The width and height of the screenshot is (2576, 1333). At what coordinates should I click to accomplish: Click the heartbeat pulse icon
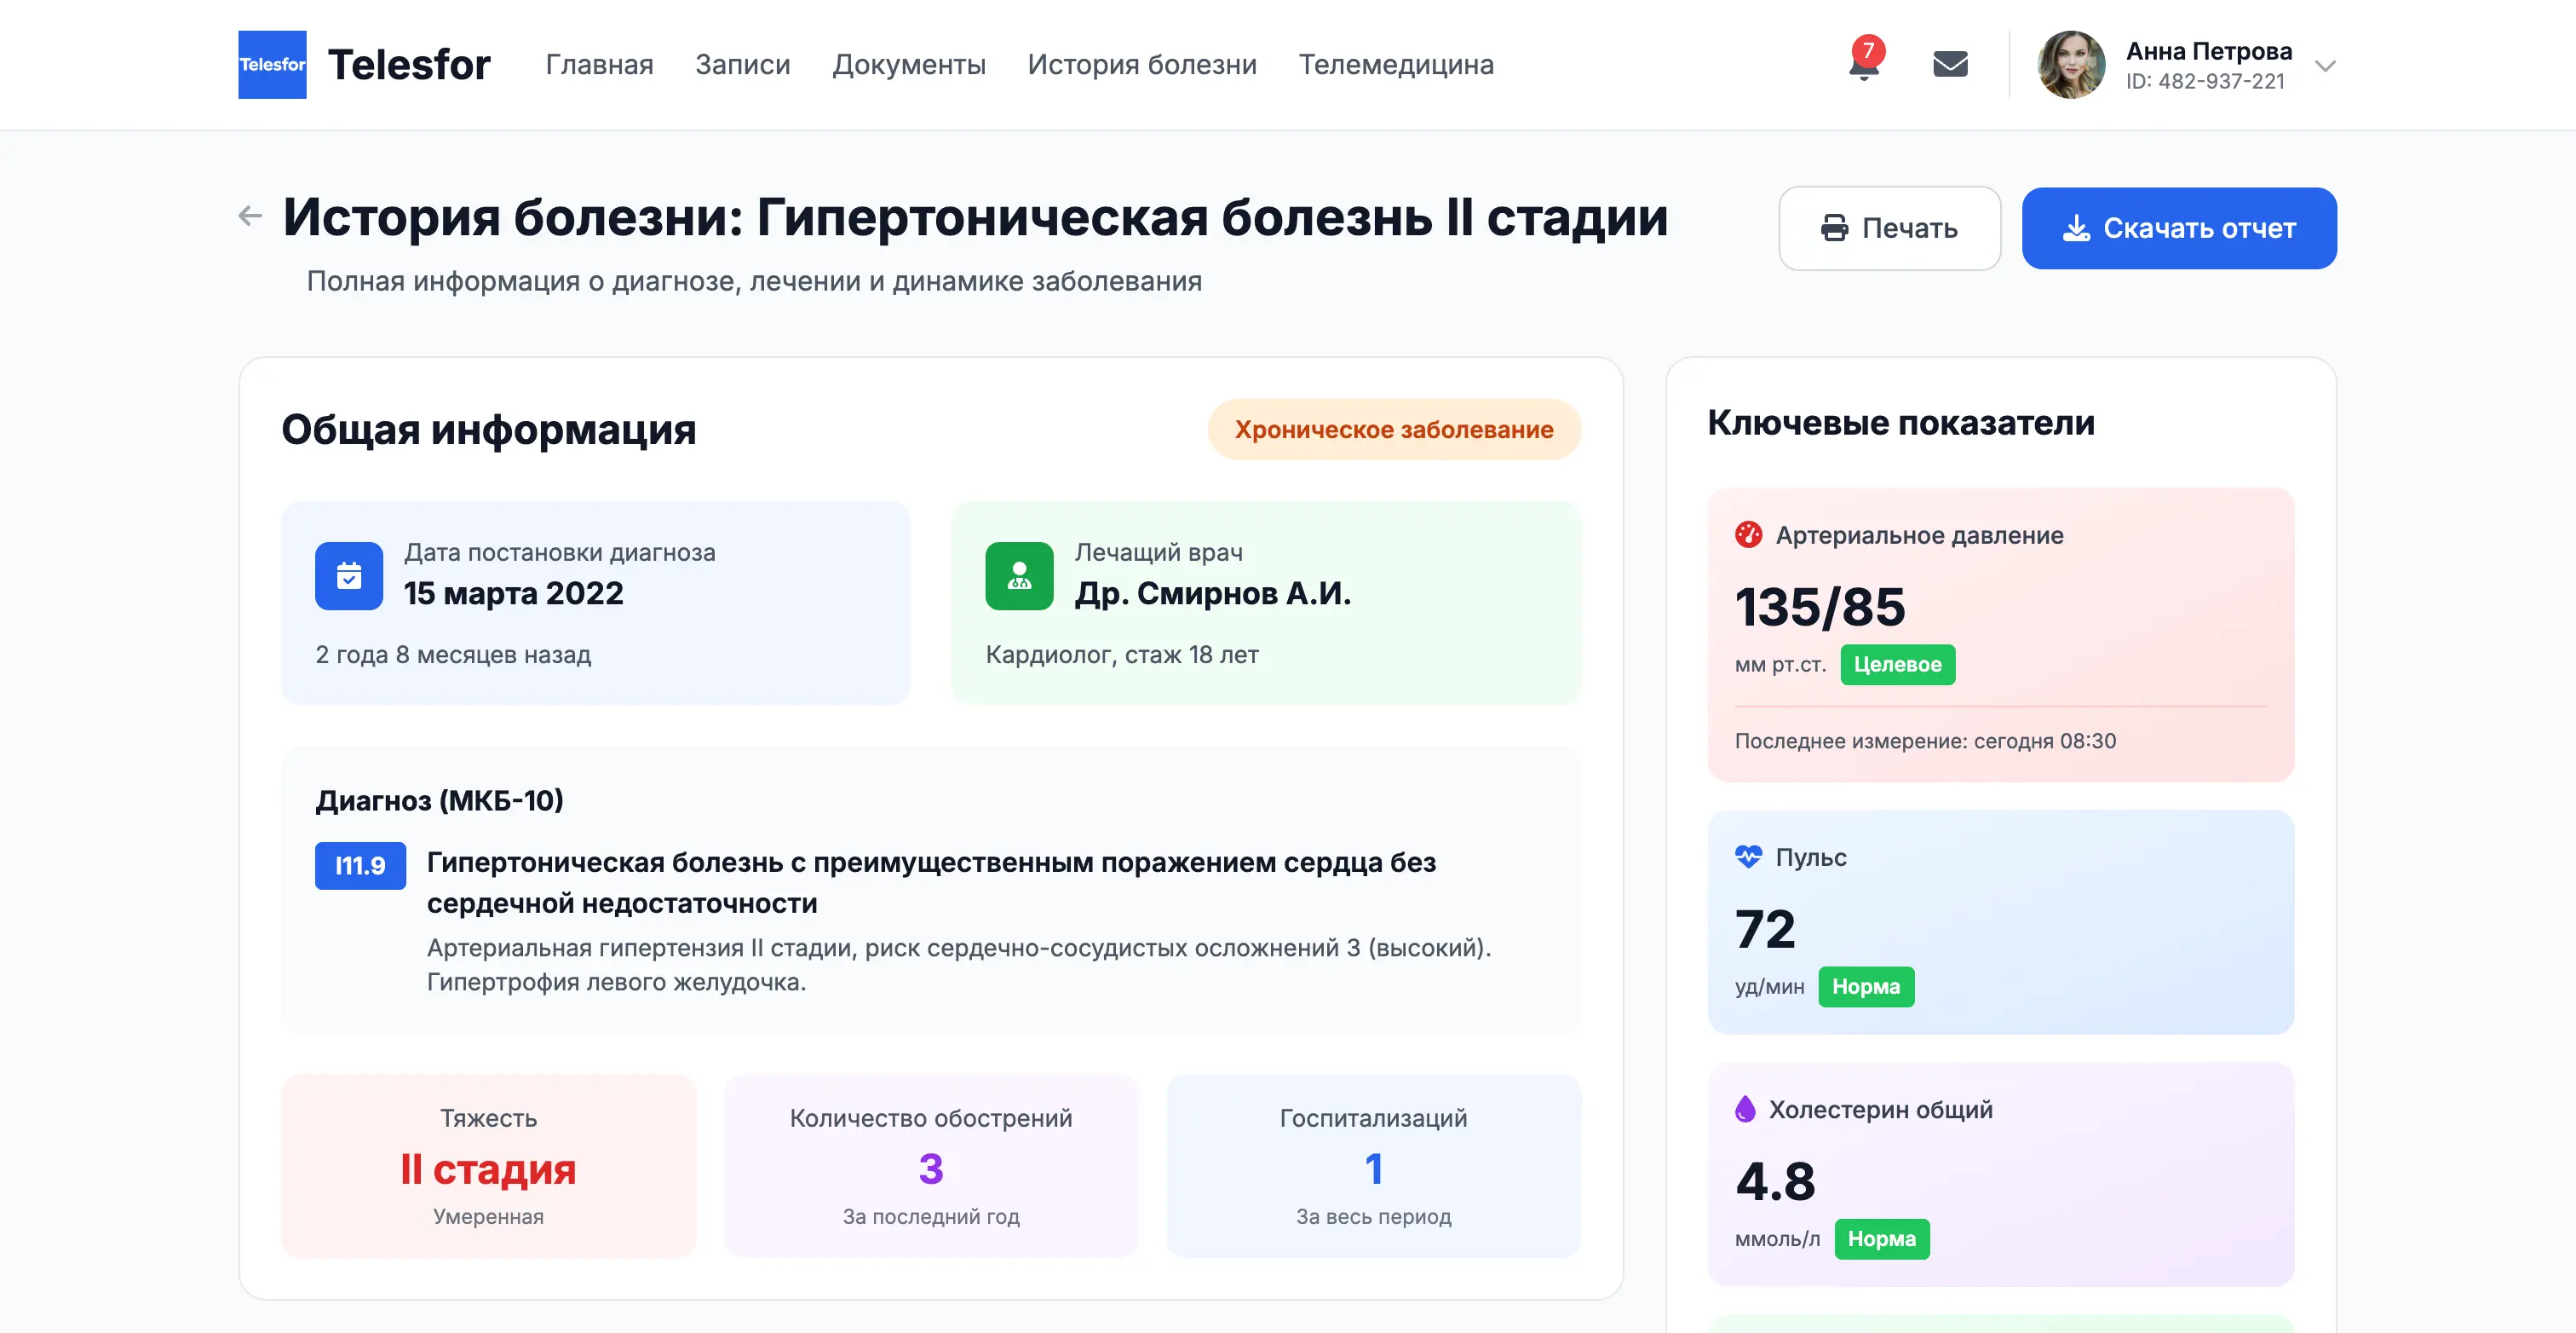(1748, 857)
